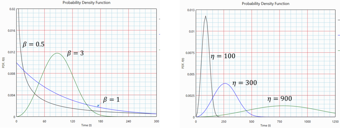Click the 0.01 y-axis tick value
This screenshot has height=128, width=340.
pos(192,31)
